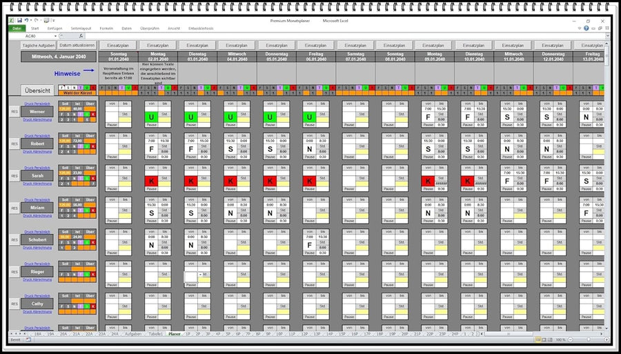Image resolution: width=621 pixels, height=354 pixels.
Task: Click the insert function fx icon
Action: [81, 36]
